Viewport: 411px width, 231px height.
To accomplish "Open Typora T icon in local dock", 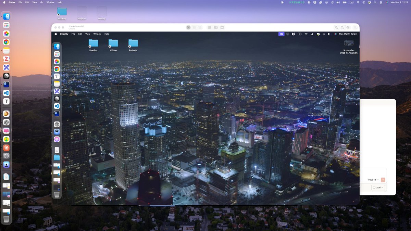I will [6, 101].
